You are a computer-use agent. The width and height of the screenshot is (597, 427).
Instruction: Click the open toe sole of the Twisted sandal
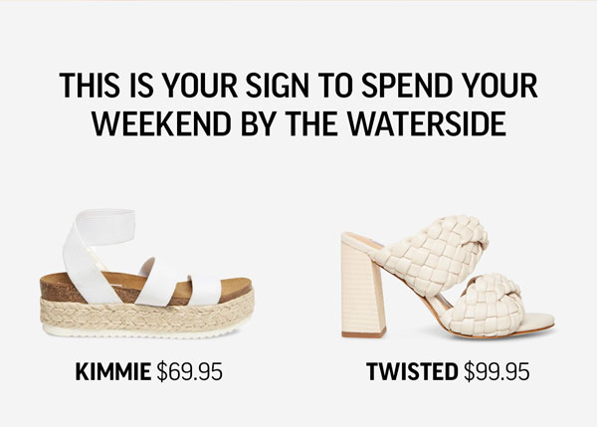pos(540,321)
